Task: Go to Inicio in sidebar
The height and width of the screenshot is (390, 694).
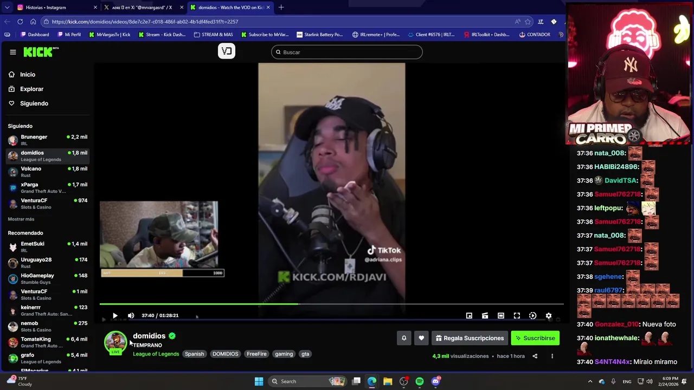Action: point(28,74)
